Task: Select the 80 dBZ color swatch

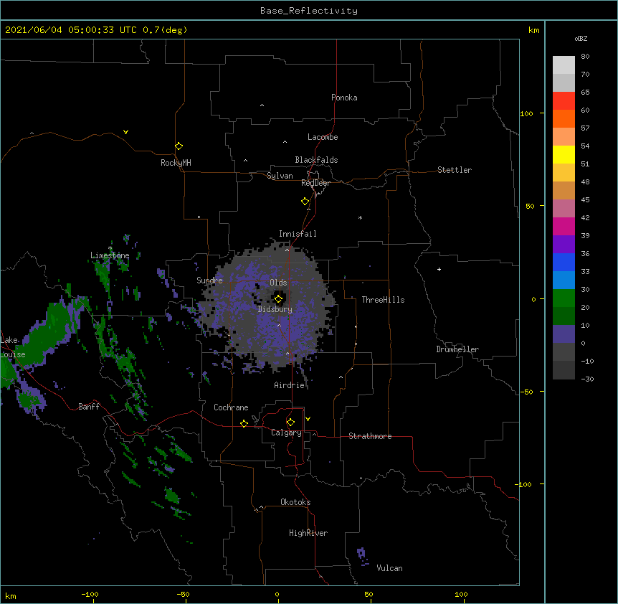Action: point(564,65)
